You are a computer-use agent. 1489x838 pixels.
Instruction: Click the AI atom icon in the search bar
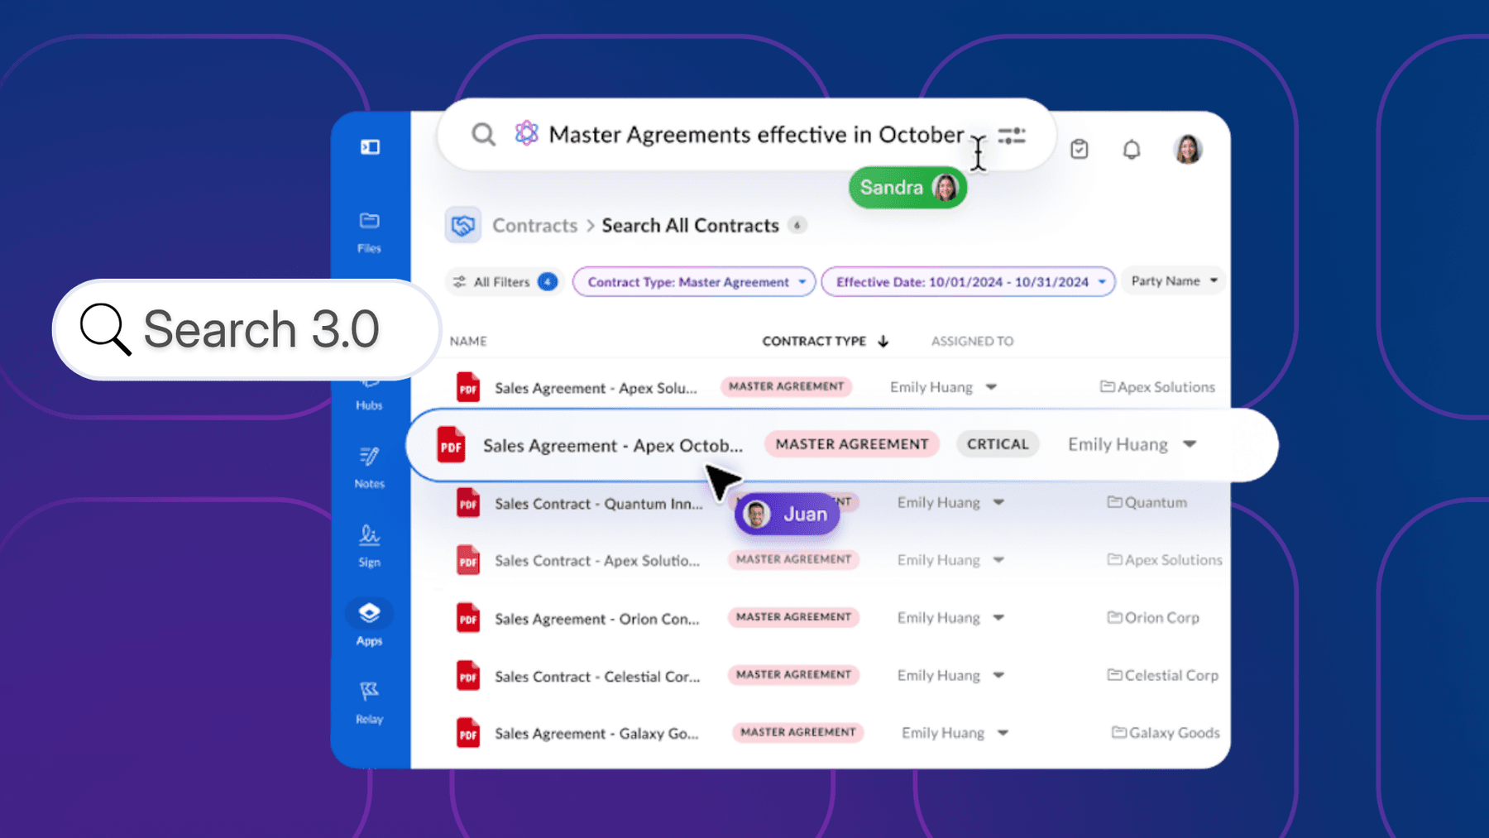point(526,133)
